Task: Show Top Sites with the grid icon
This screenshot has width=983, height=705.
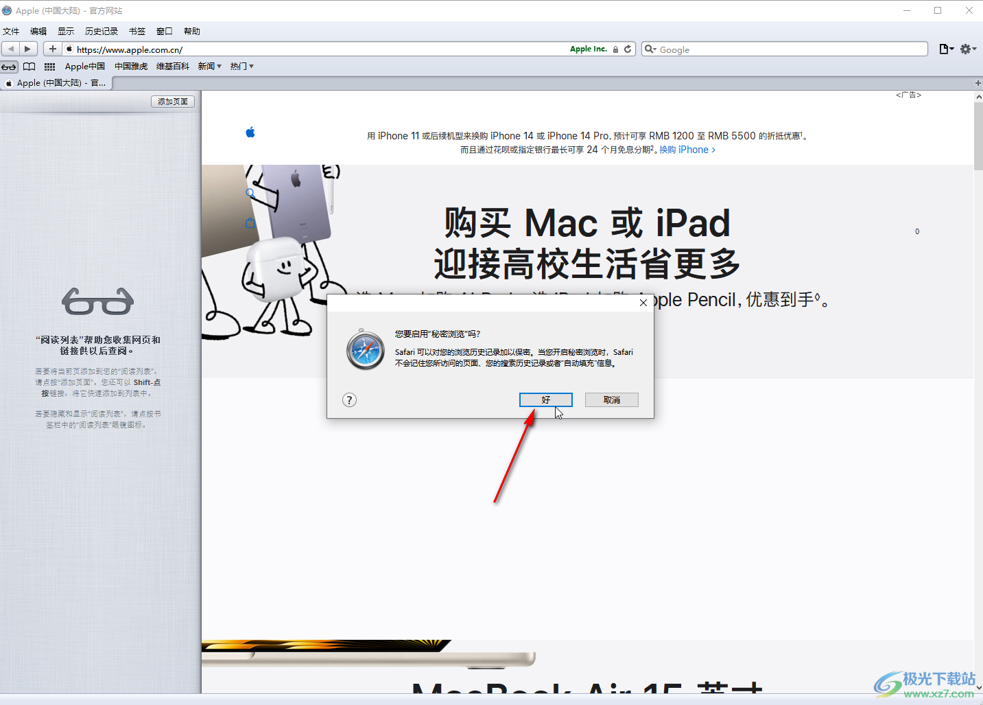Action: click(49, 67)
